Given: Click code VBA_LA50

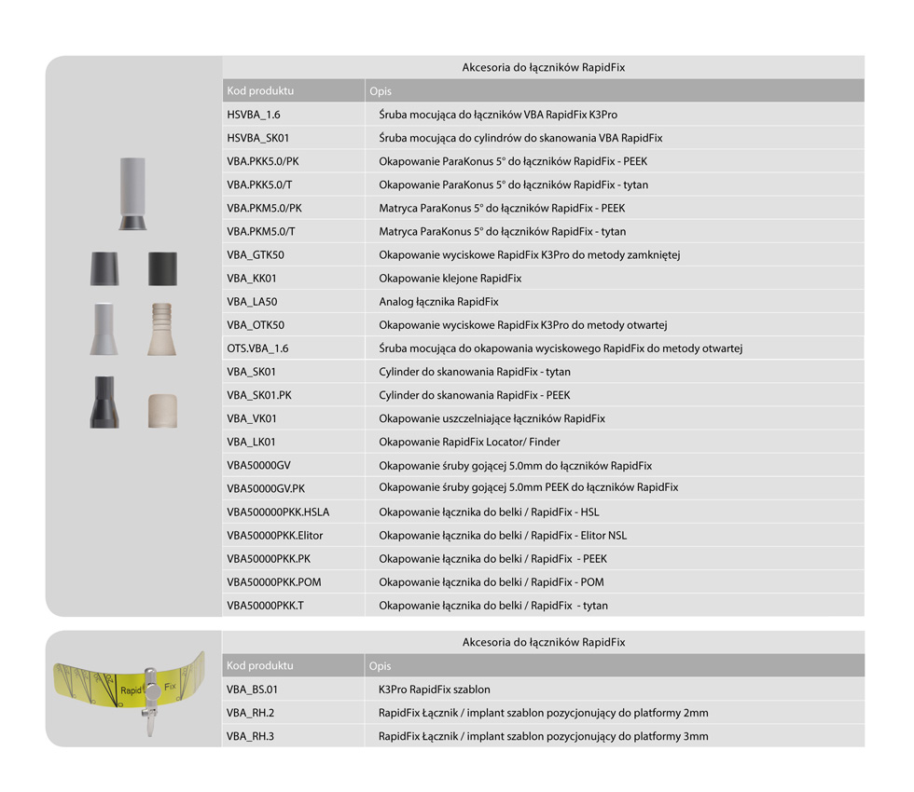Looking at the screenshot, I should click(252, 302).
